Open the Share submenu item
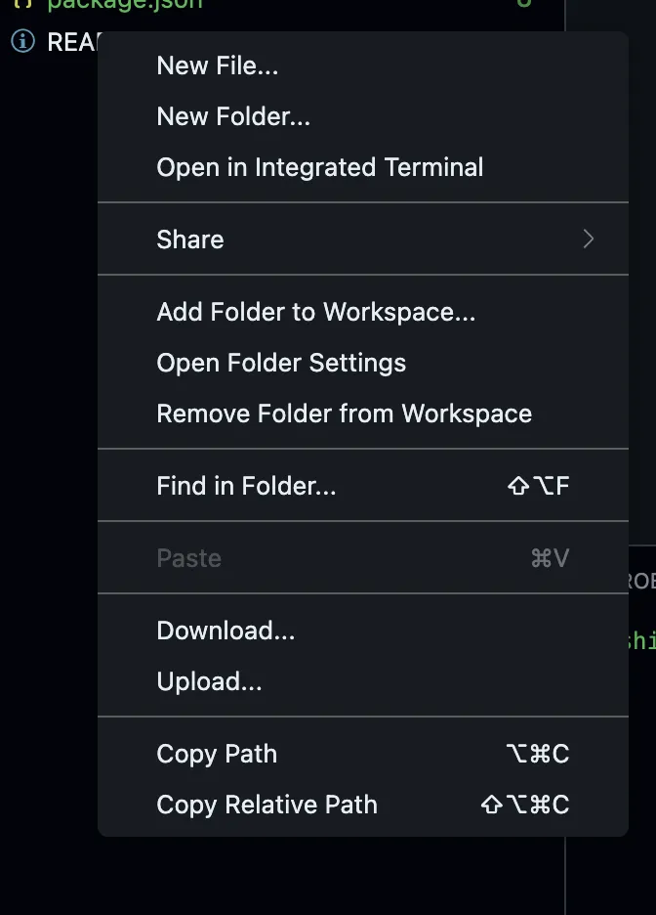 190,240
